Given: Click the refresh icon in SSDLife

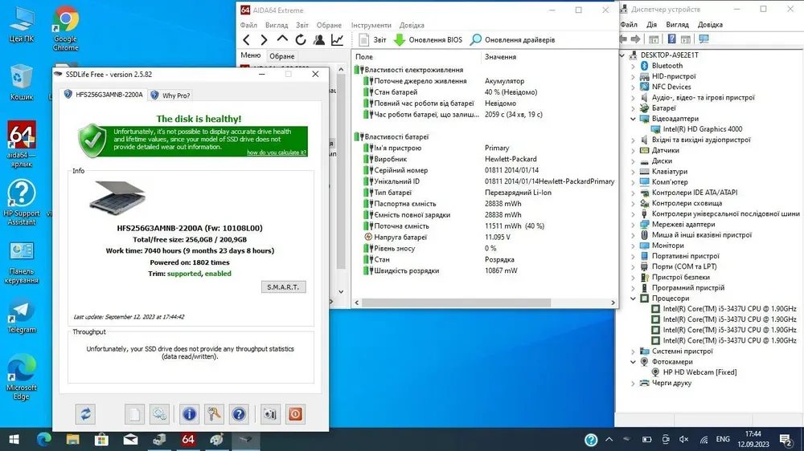Looking at the screenshot, I should [x=84, y=414].
